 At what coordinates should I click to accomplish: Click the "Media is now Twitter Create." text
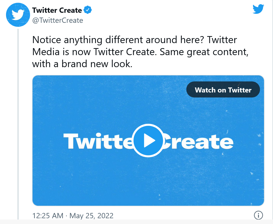[x=95, y=52]
